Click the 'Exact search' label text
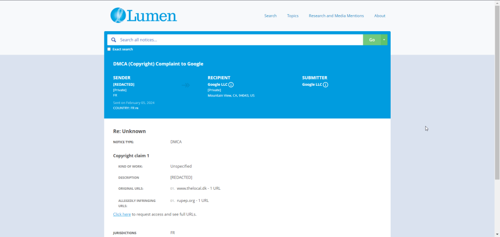The width and height of the screenshot is (500, 237). click(x=123, y=49)
